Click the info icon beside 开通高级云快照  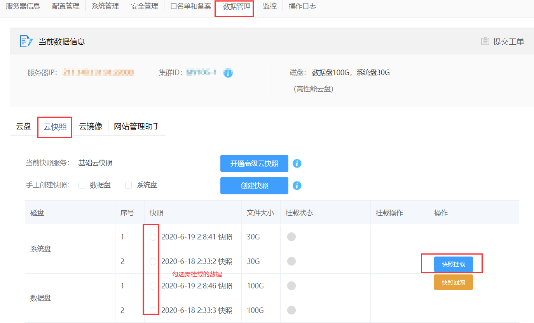point(297,163)
